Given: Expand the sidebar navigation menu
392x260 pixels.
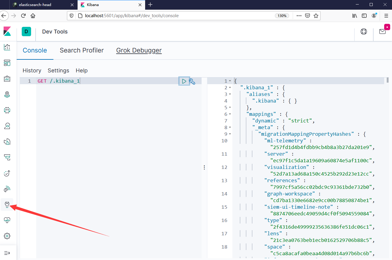Looking at the screenshot, I should point(7,252).
